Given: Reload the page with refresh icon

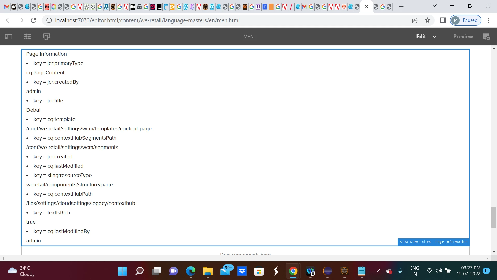Looking at the screenshot, I should click(33, 20).
